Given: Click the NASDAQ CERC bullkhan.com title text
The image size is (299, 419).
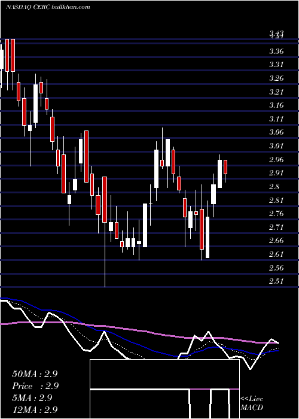Looking at the screenshot, I should (48, 7).
